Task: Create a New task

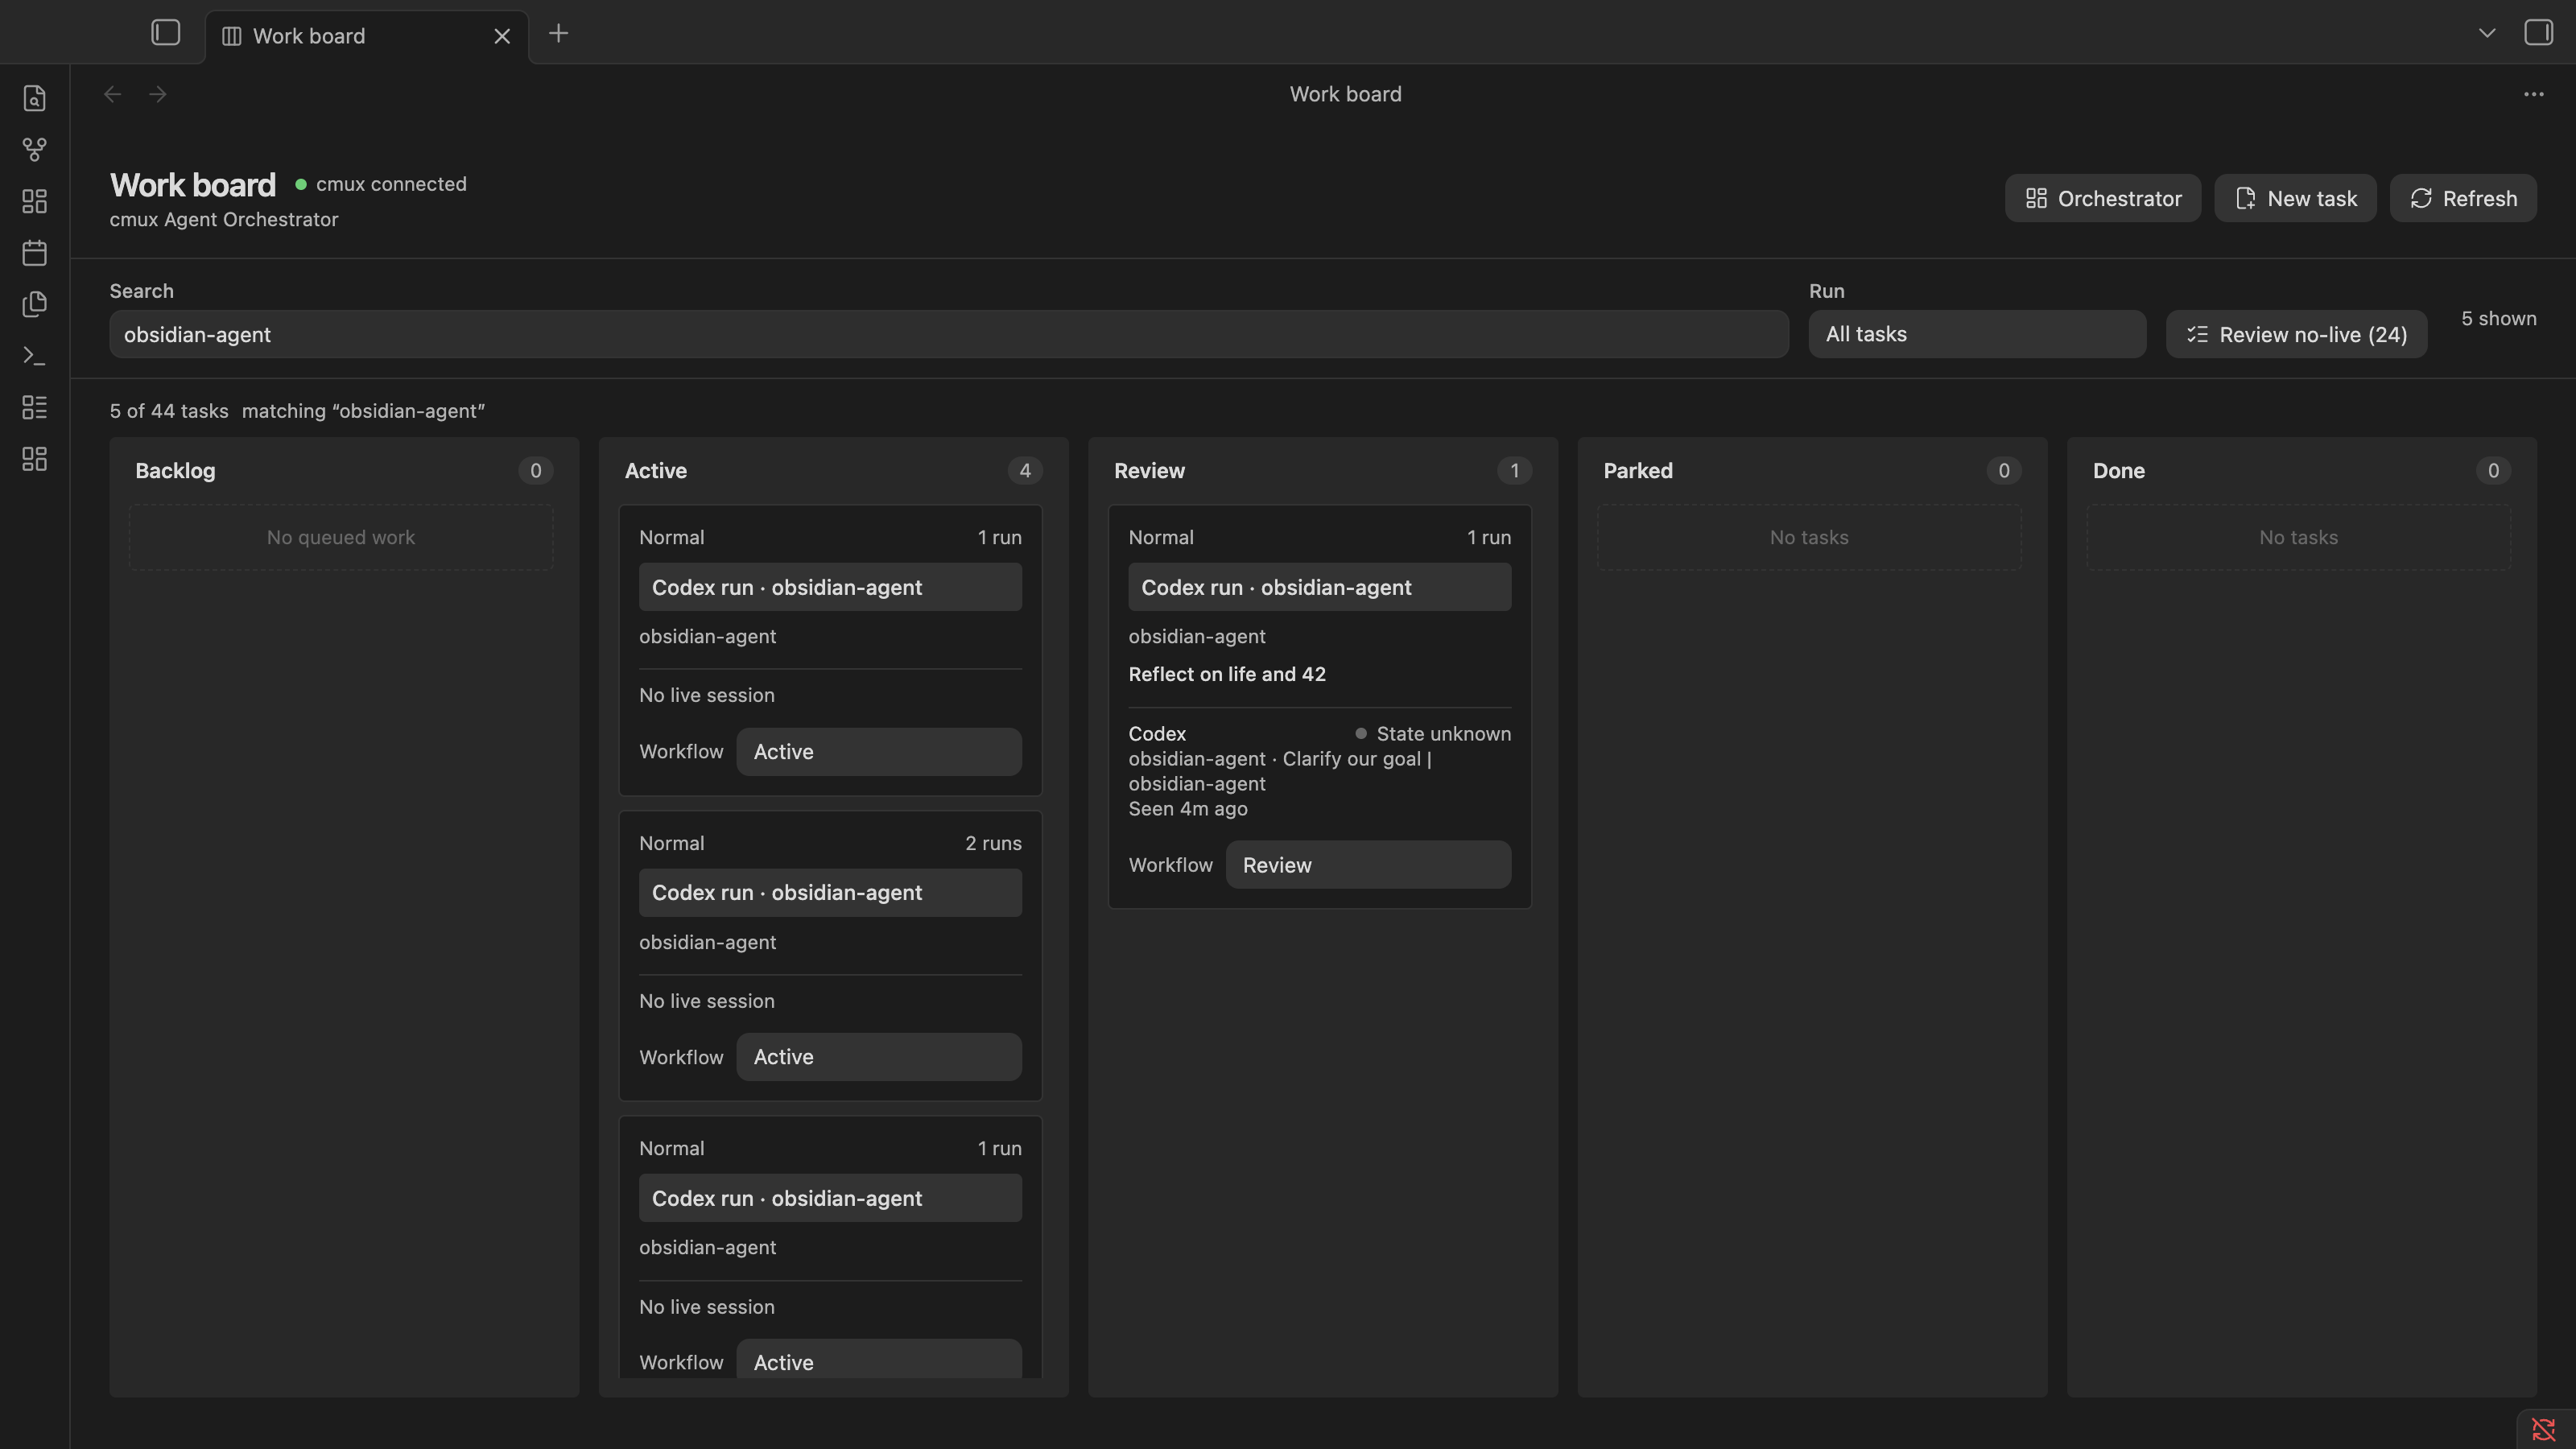Action: [x=2295, y=198]
